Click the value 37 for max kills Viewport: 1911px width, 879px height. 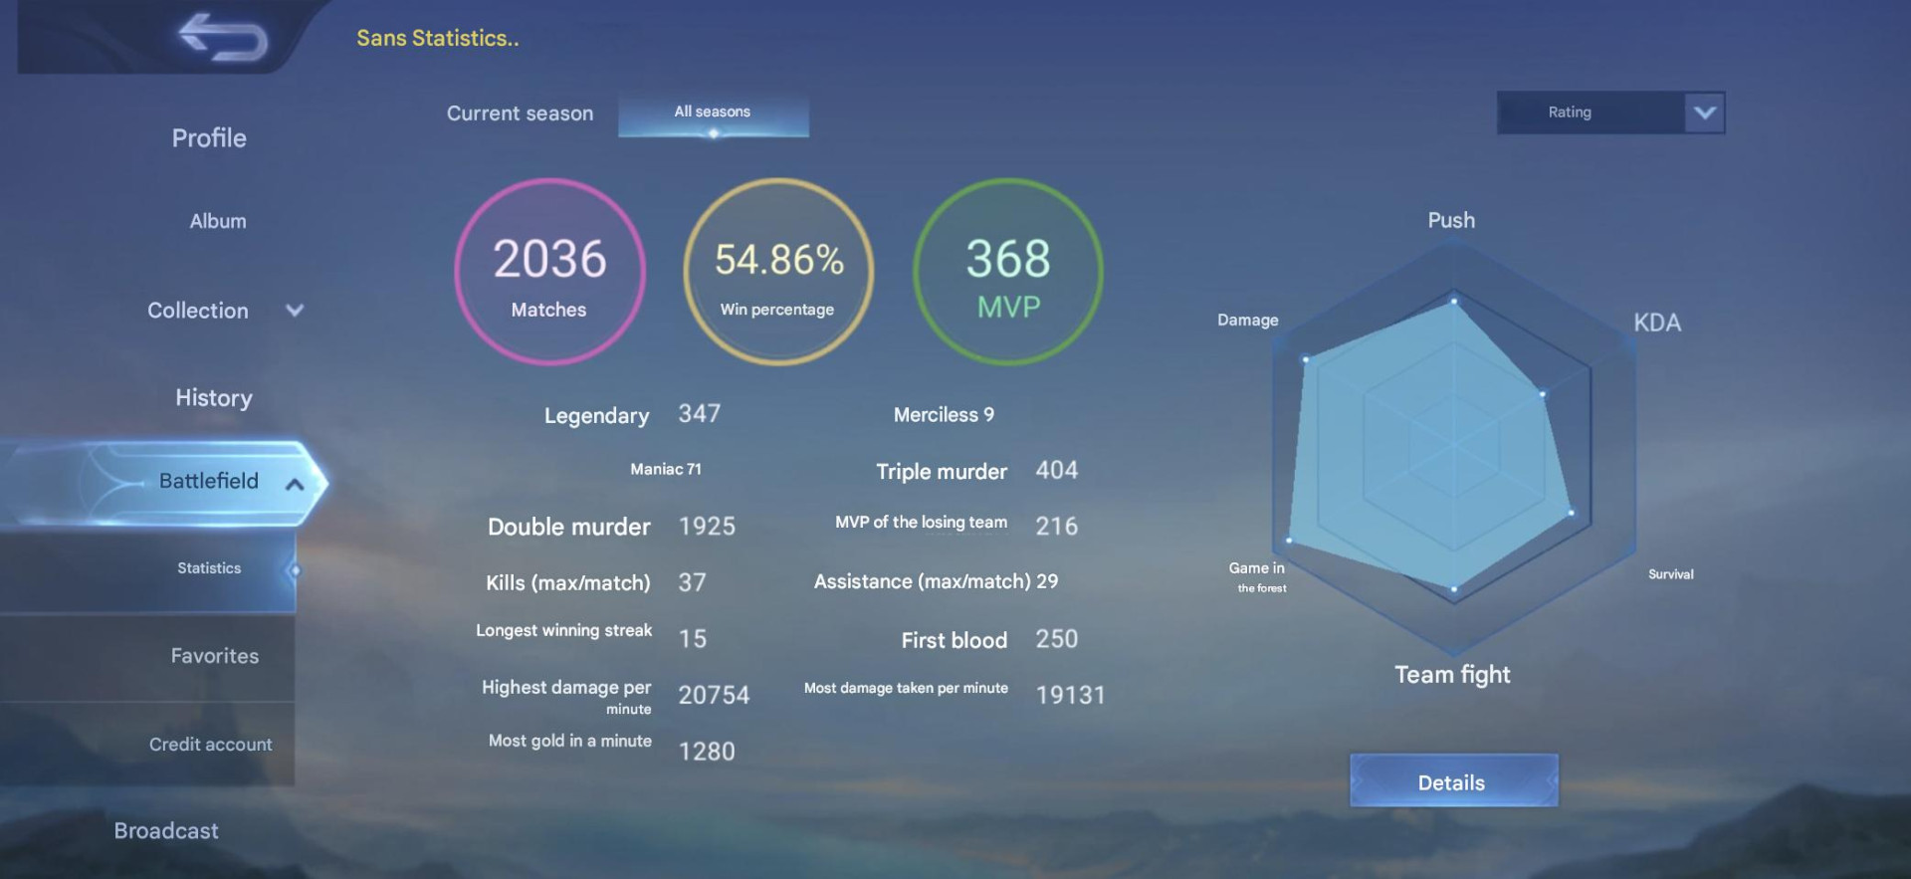coord(693,582)
